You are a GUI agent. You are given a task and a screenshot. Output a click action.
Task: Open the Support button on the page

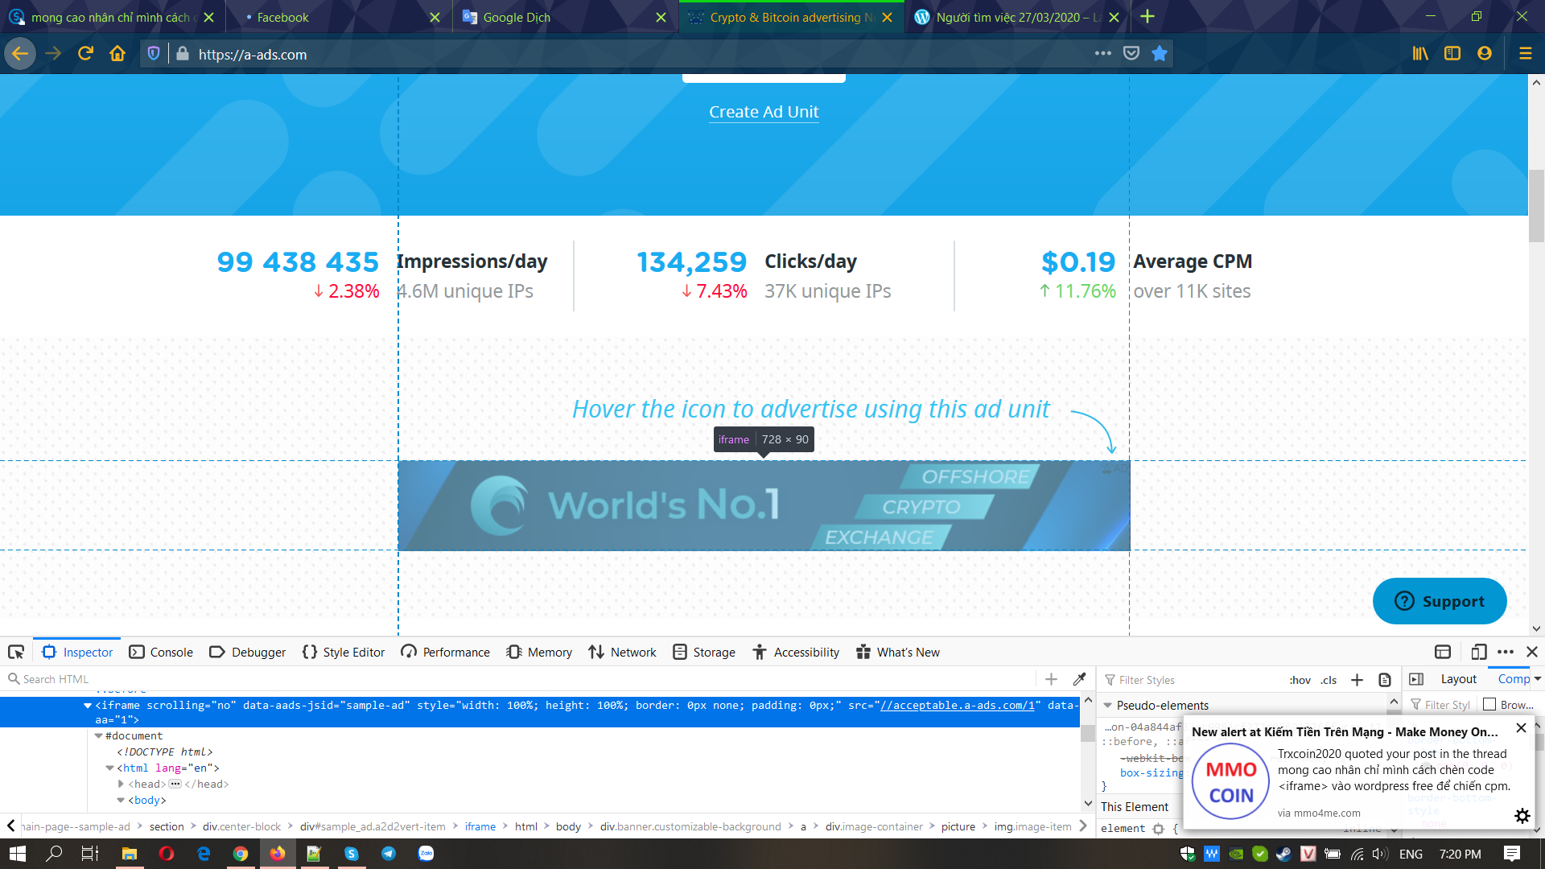coord(1440,601)
